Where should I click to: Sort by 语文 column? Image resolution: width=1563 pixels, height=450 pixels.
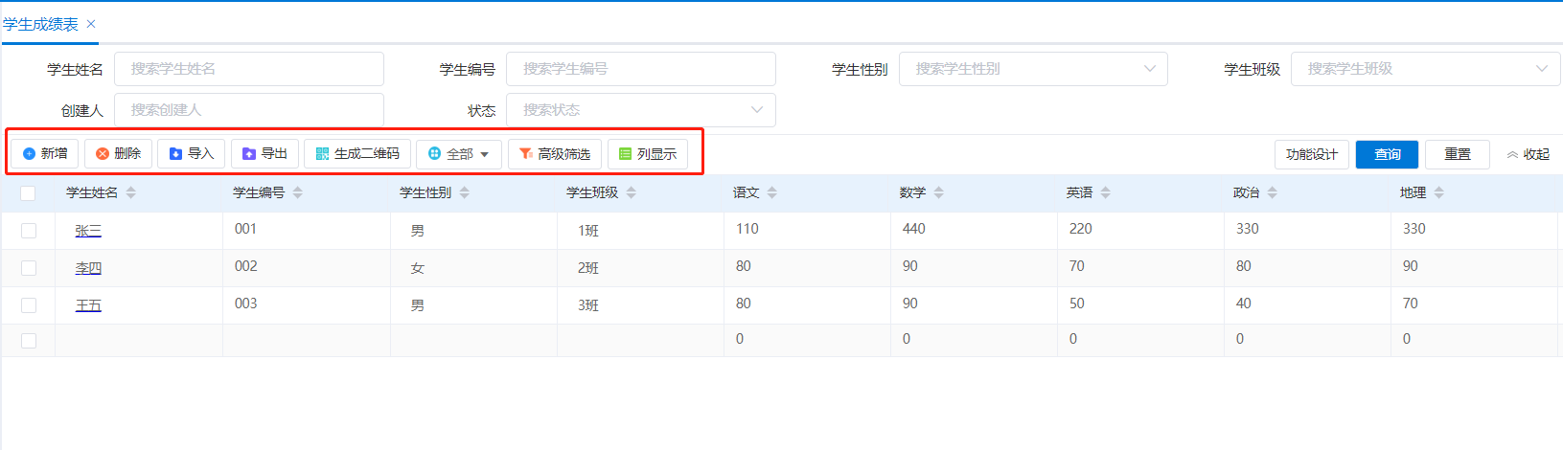click(x=772, y=192)
